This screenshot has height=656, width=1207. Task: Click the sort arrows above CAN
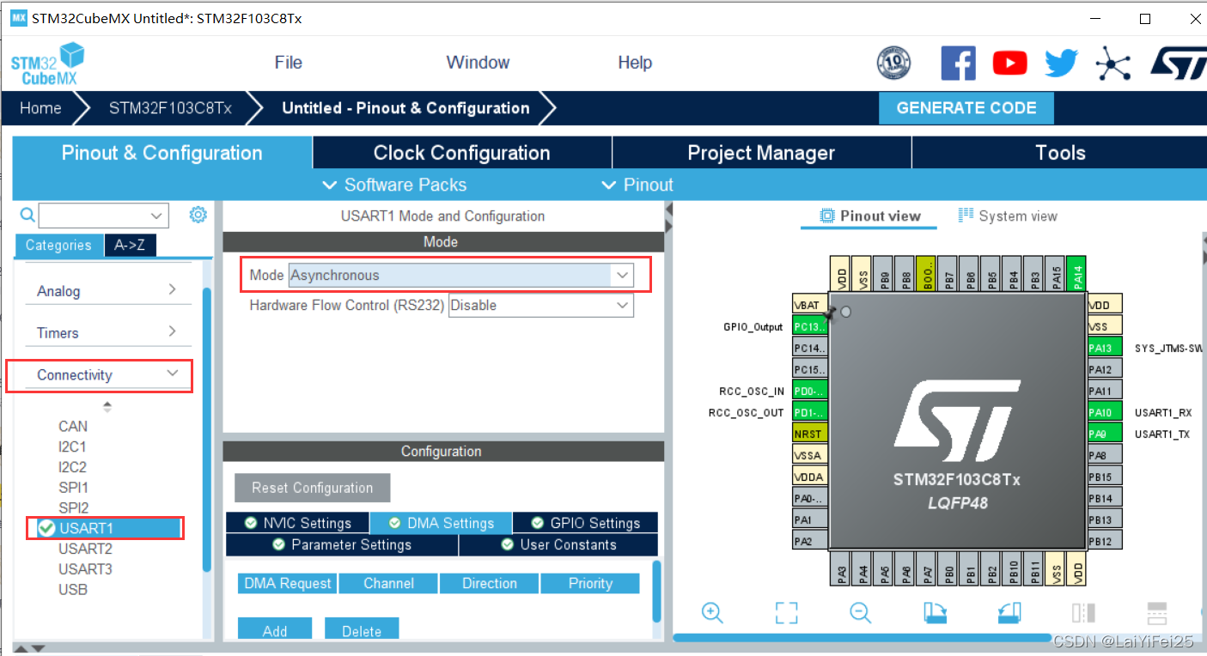tap(107, 406)
